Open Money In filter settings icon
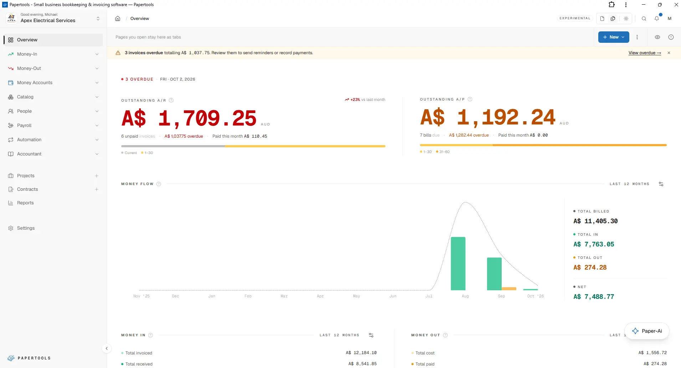 (371, 335)
